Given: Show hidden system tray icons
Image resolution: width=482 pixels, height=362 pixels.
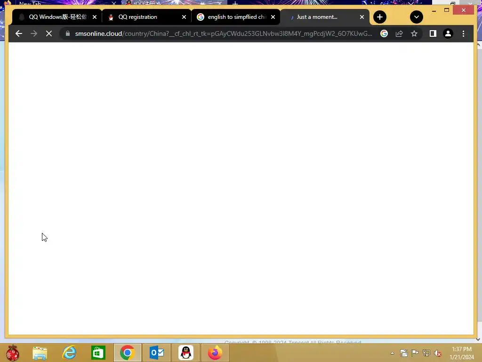Looking at the screenshot, I should 392,353.
